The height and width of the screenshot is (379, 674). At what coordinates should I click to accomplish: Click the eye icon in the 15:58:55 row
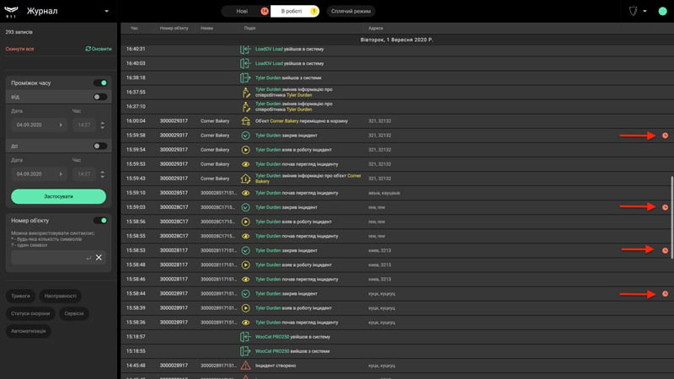(245, 236)
